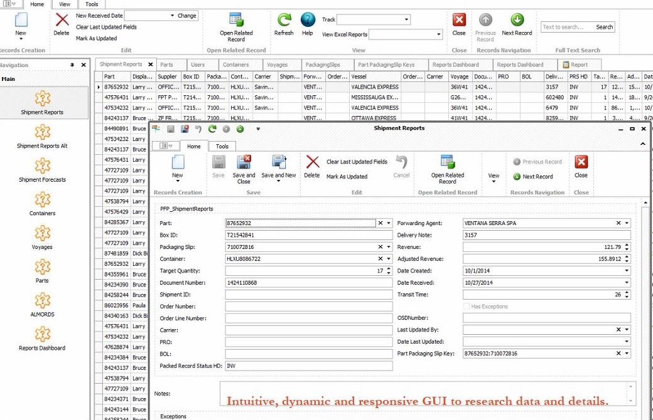Open the New Received Date dropdown

tap(172, 16)
